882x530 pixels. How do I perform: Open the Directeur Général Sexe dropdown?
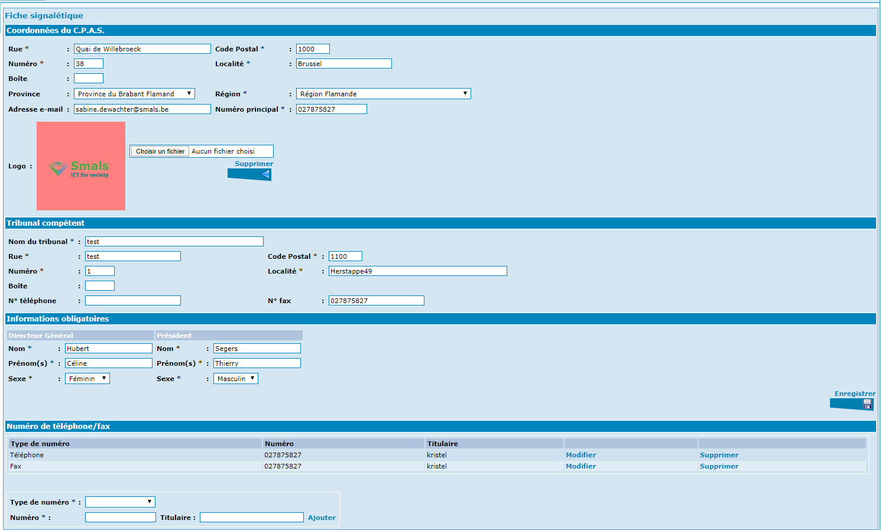[87, 379]
